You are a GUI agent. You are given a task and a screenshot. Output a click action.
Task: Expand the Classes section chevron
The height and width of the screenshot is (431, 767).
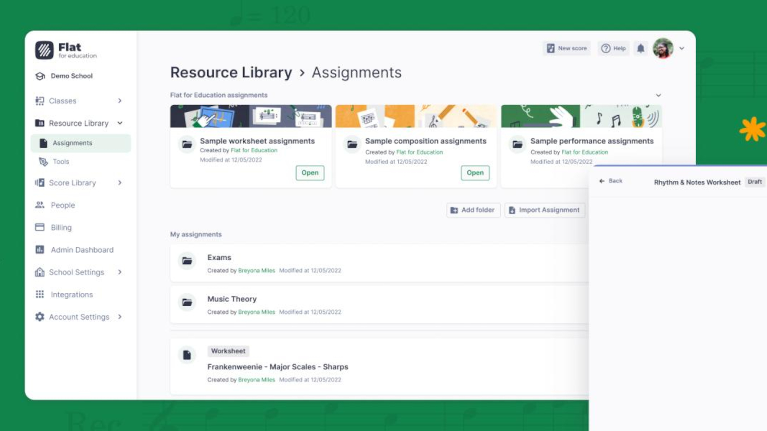click(x=120, y=101)
